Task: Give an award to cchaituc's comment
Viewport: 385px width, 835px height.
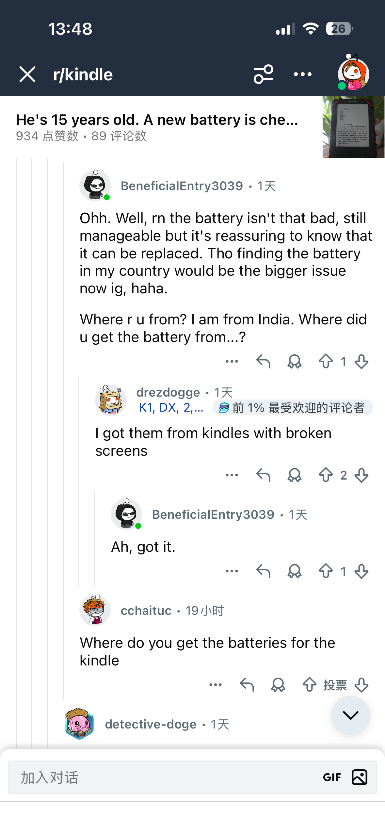Action: (x=278, y=685)
